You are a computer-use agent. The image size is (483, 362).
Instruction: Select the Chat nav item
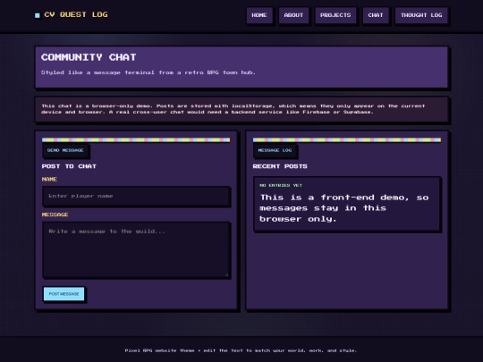click(x=376, y=15)
